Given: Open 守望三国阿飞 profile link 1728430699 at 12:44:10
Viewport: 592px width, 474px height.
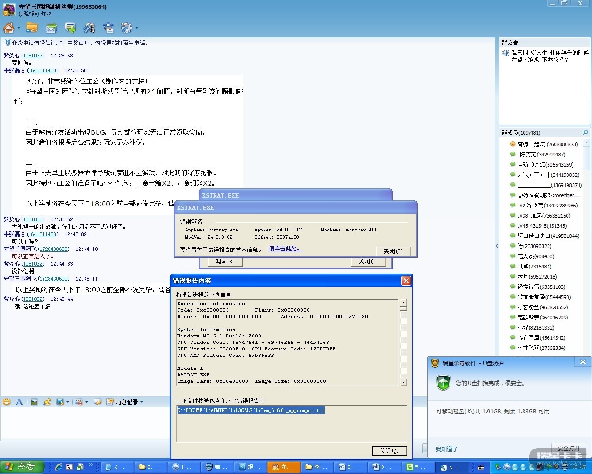Looking at the screenshot, I should pyautogui.click(x=54, y=249).
